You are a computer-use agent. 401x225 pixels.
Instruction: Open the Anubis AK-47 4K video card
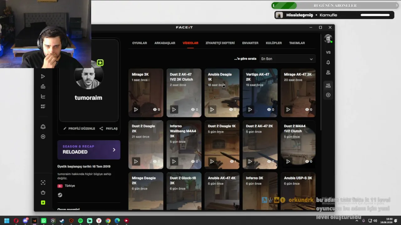coord(222,191)
